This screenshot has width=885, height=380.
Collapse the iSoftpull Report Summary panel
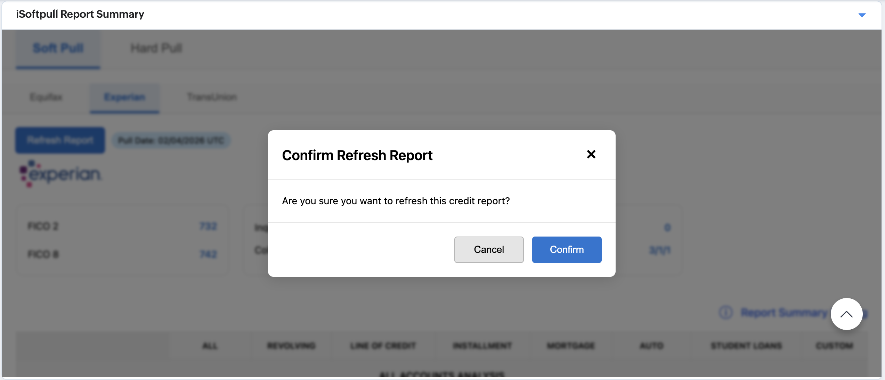[x=862, y=15]
